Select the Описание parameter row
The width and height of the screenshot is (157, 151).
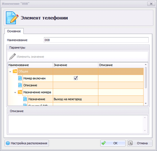tap(76, 85)
